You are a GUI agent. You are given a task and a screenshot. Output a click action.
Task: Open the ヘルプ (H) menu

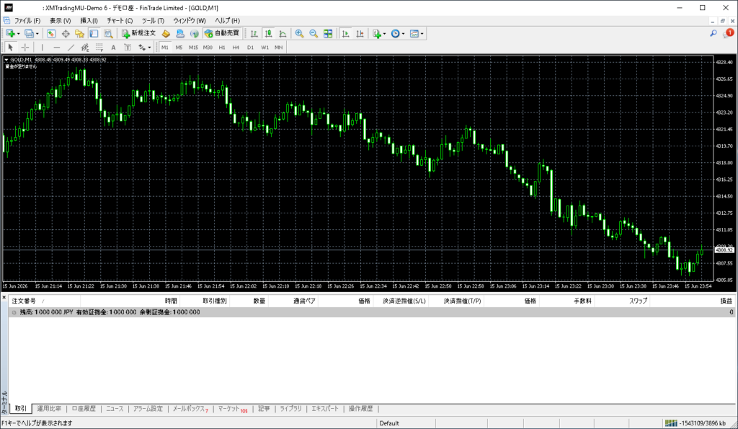pos(227,21)
